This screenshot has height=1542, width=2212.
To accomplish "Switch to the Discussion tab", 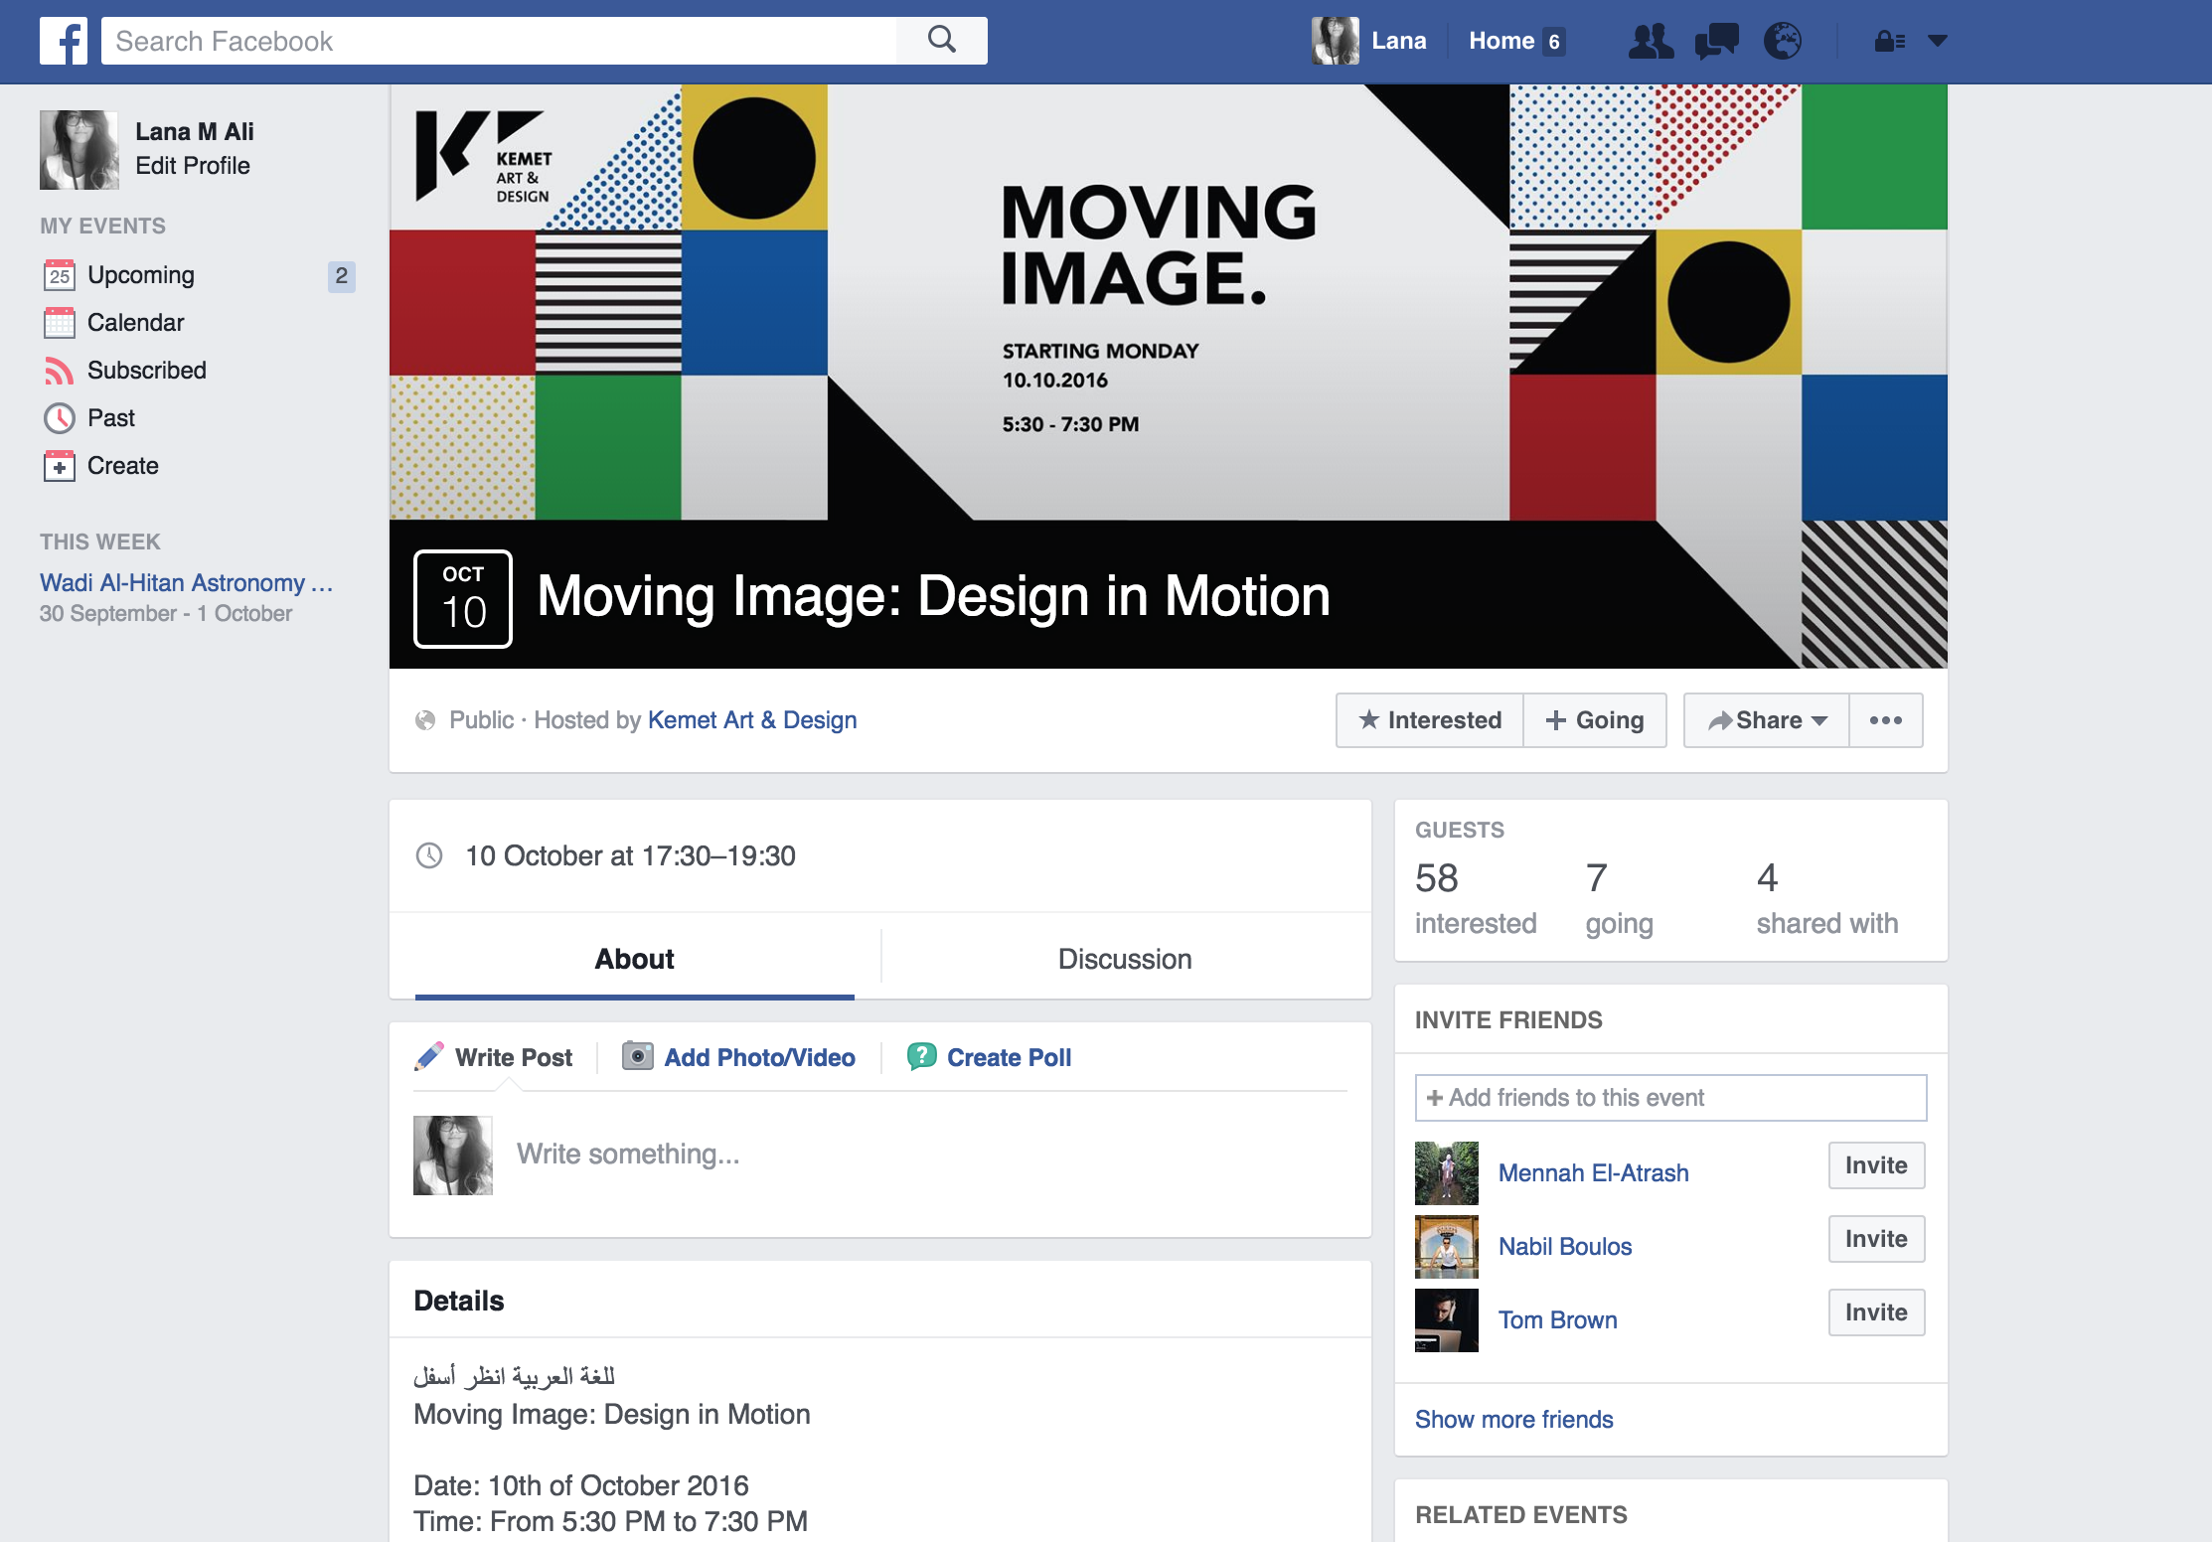I will 1125,959.
